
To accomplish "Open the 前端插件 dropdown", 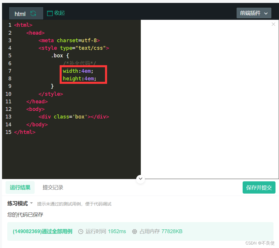I will [x=254, y=13].
